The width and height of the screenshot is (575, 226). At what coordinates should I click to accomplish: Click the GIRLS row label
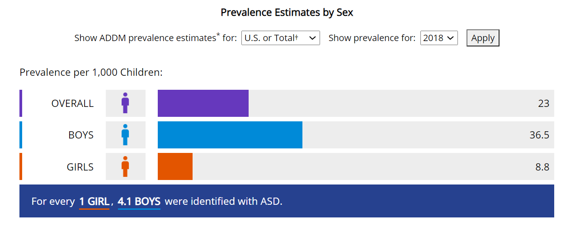click(80, 166)
